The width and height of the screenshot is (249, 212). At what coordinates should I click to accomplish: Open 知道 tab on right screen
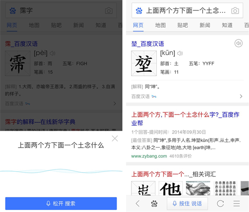(x=227, y=25)
